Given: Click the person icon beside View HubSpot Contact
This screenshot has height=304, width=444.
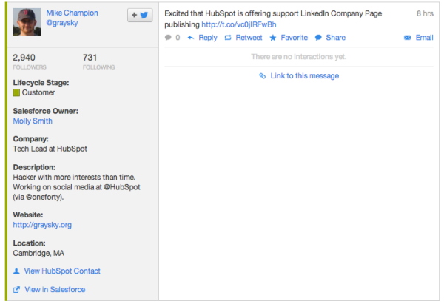Looking at the screenshot, I should pyautogui.click(x=16, y=271).
